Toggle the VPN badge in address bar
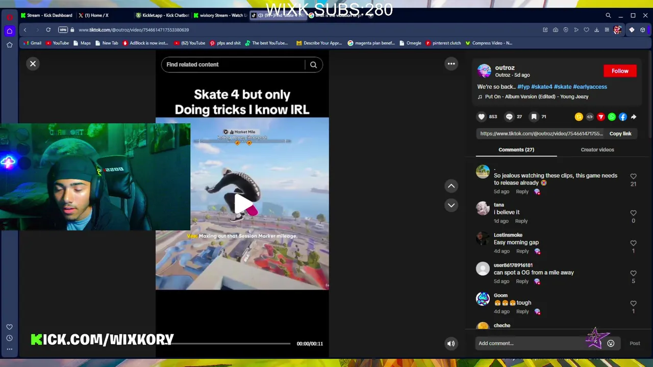 [63, 30]
